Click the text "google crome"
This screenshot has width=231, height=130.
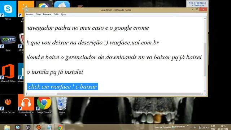131,28
